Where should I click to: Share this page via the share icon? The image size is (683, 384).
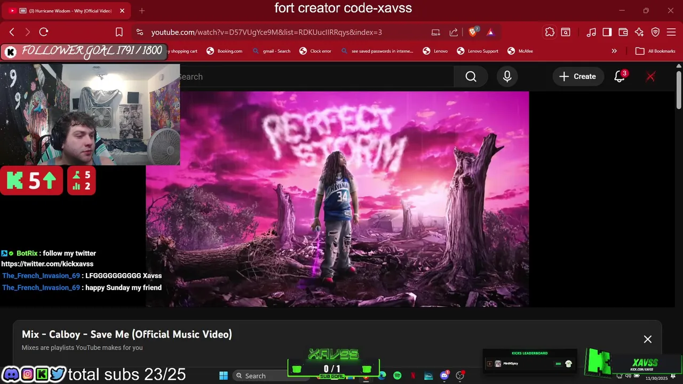pyautogui.click(x=454, y=32)
